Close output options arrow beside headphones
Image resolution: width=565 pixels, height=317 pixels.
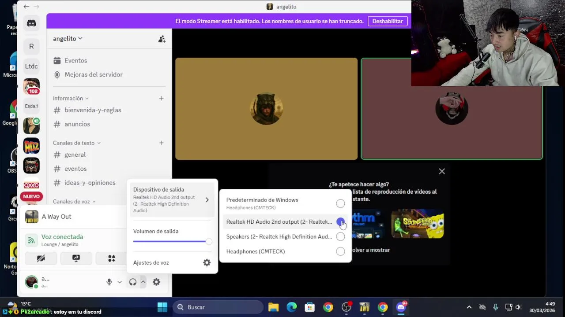(143, 282)
